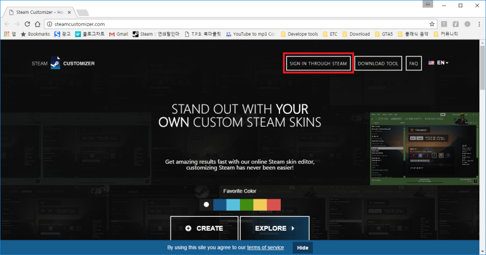Select the white favorite color circle
Viewport: 486px width, 255px height.
pyautogui.click(x=206, y=205)
